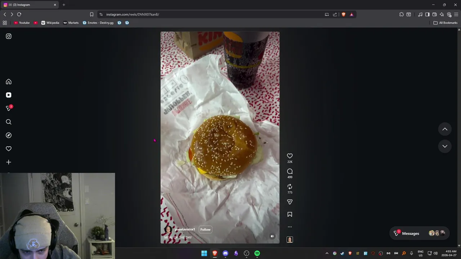Image resolution: width=461 pixels, height=259 pixels.
Task: Open the Wikipedia bookmark
Action: point(50,23)
